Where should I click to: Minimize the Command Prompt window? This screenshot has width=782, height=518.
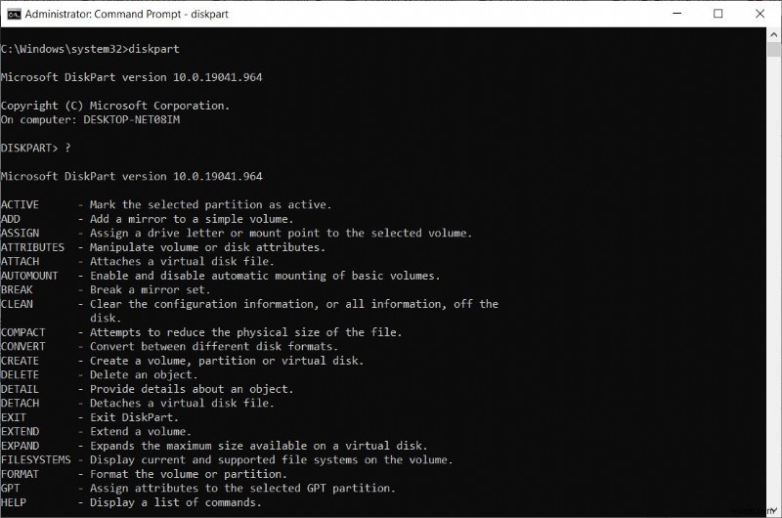click(673, 14)
